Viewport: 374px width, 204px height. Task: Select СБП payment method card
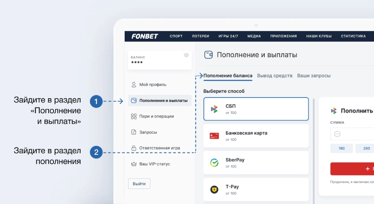pyautogui.click(x=256, y=109)
